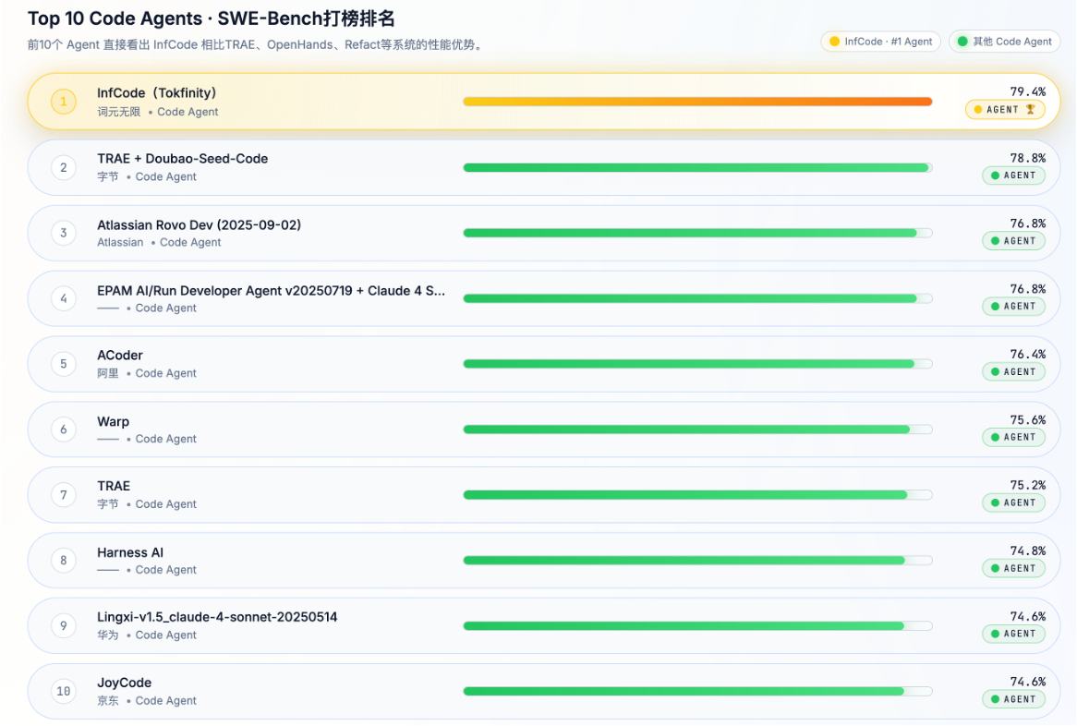Click the name 'JoyCode'

coord(124,683)
